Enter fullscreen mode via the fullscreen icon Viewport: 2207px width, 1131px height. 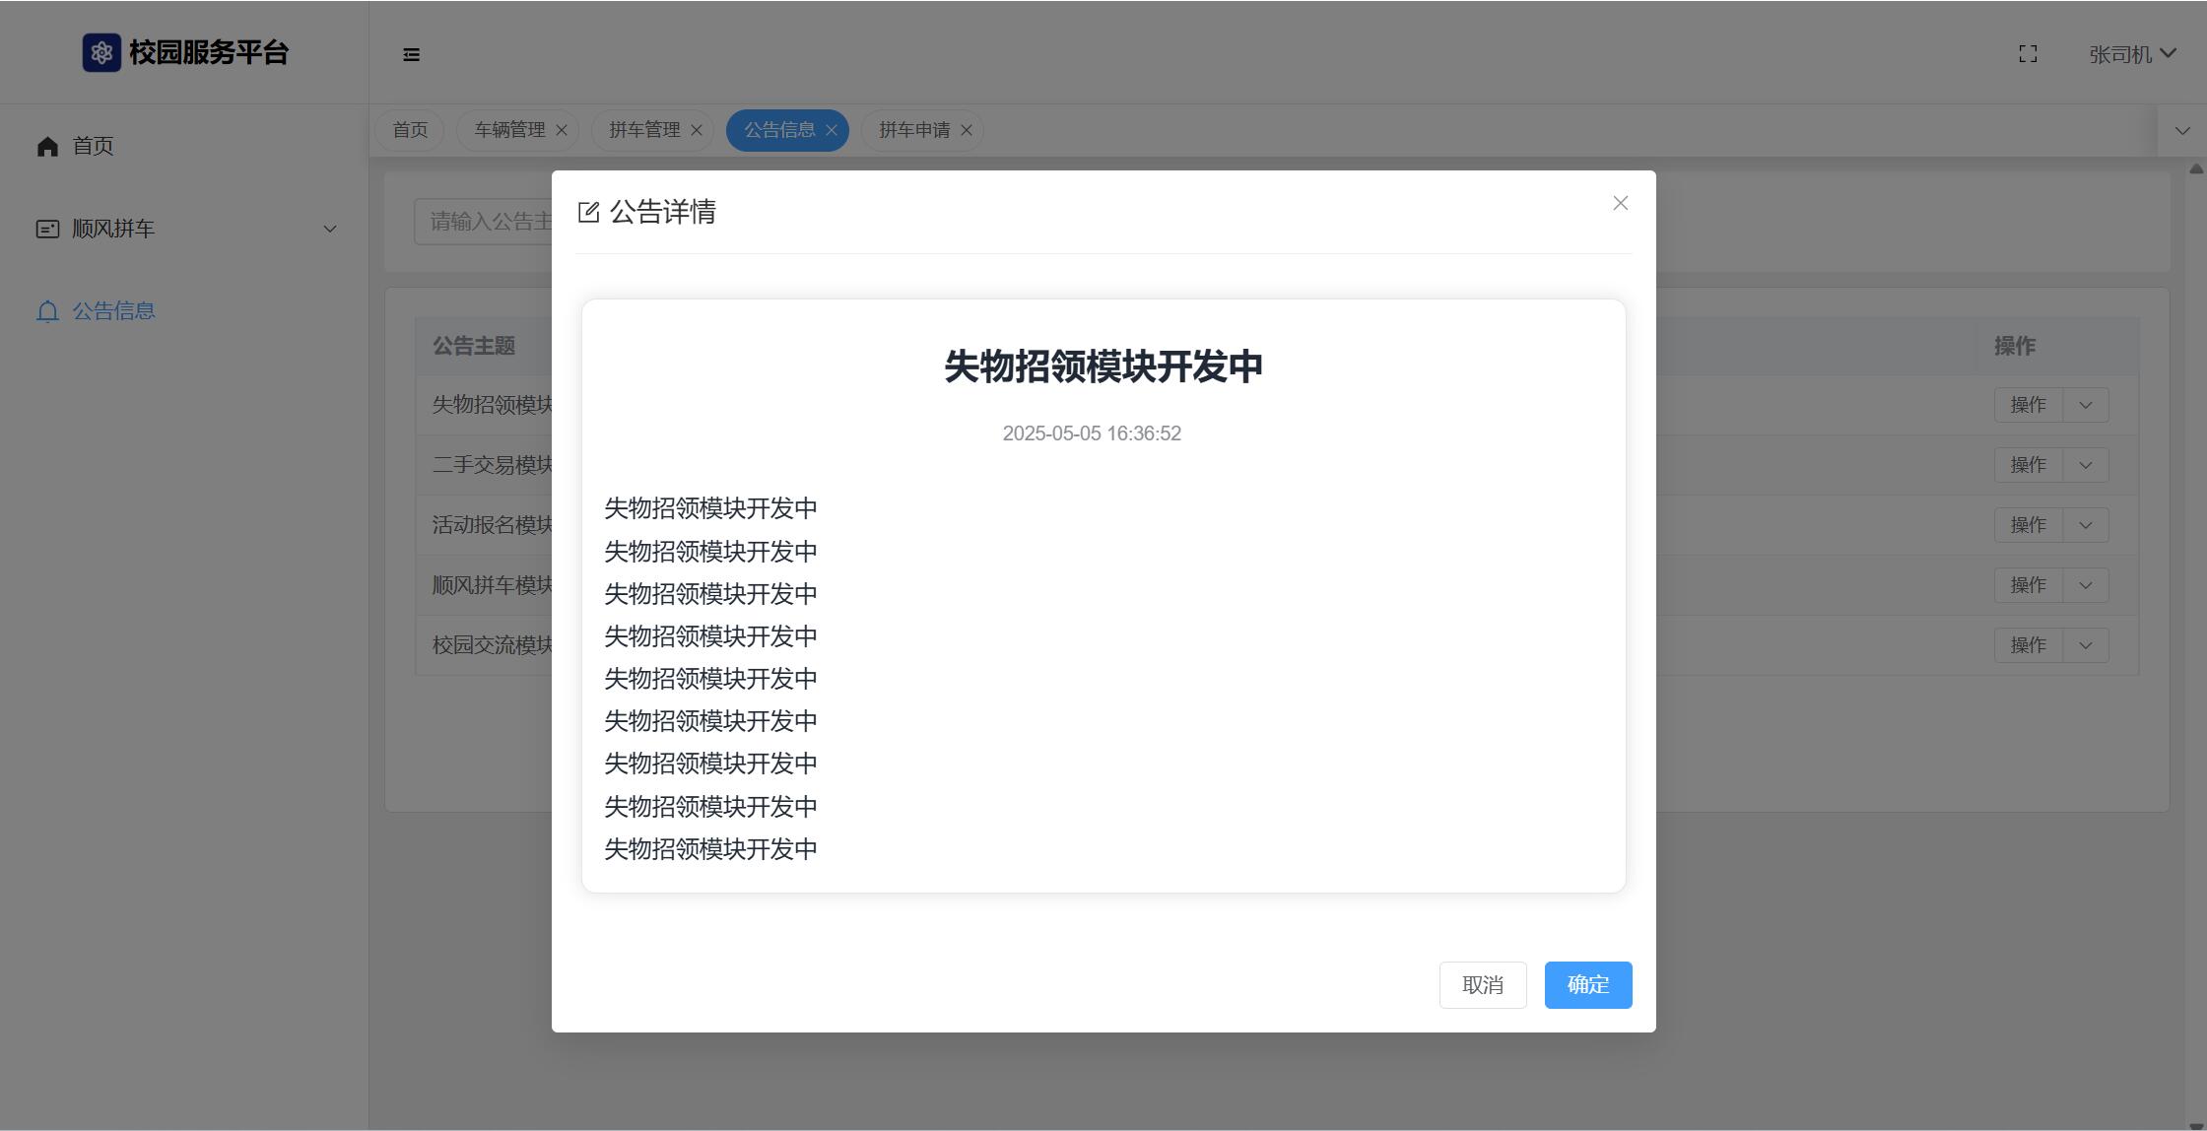pyautogui.click(x=2028, y=54)
